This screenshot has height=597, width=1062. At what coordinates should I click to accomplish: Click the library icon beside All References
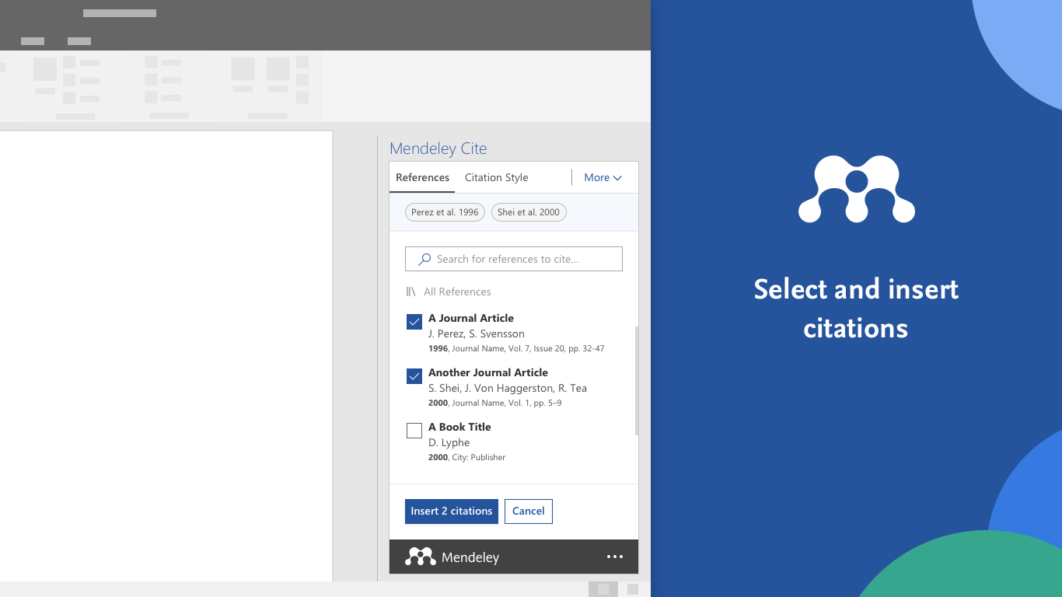pyautogui.click(x=411, y=292)
